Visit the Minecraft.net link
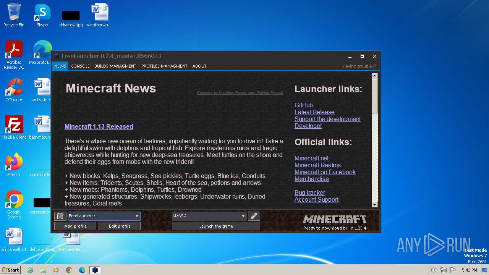The image size is (489, 275). click(x=311, y=158)
